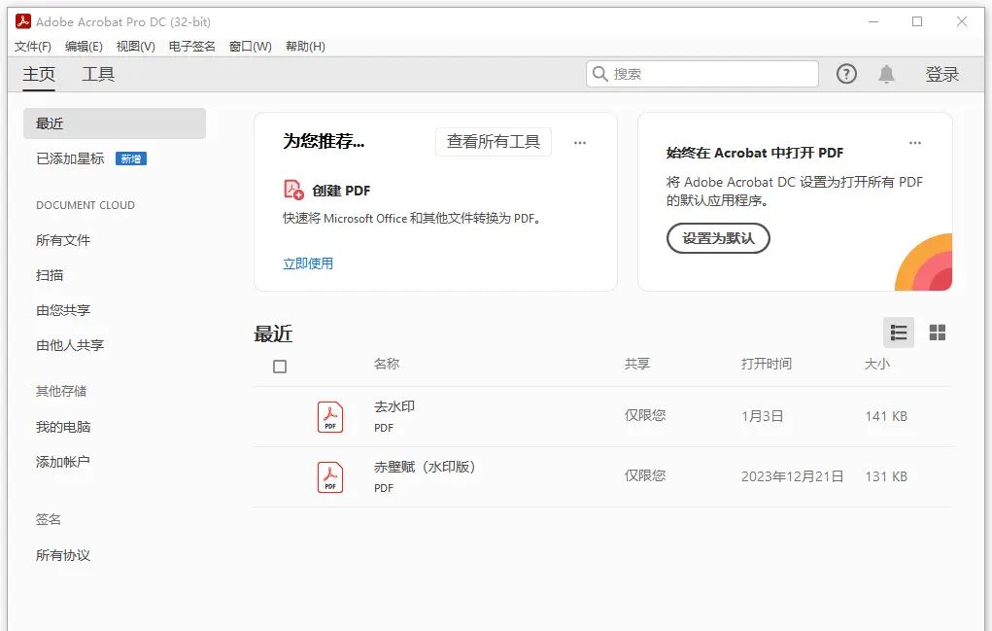Switch to grid thumbnail view icon
This screenshot has height=631, width=992.
tap(937, 333)
